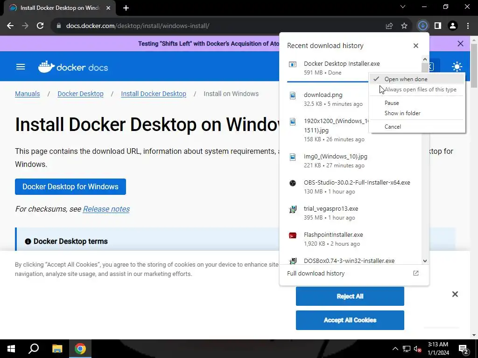Click the padlock site info icon
This screenshot has height=358, width=478.
[x=59, y=26]
